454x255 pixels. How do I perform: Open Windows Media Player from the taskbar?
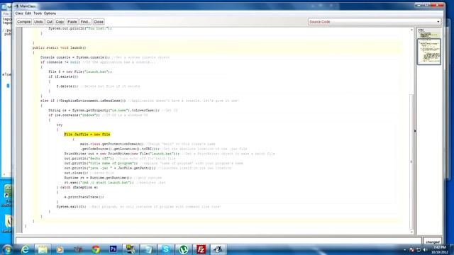[60, 249]
